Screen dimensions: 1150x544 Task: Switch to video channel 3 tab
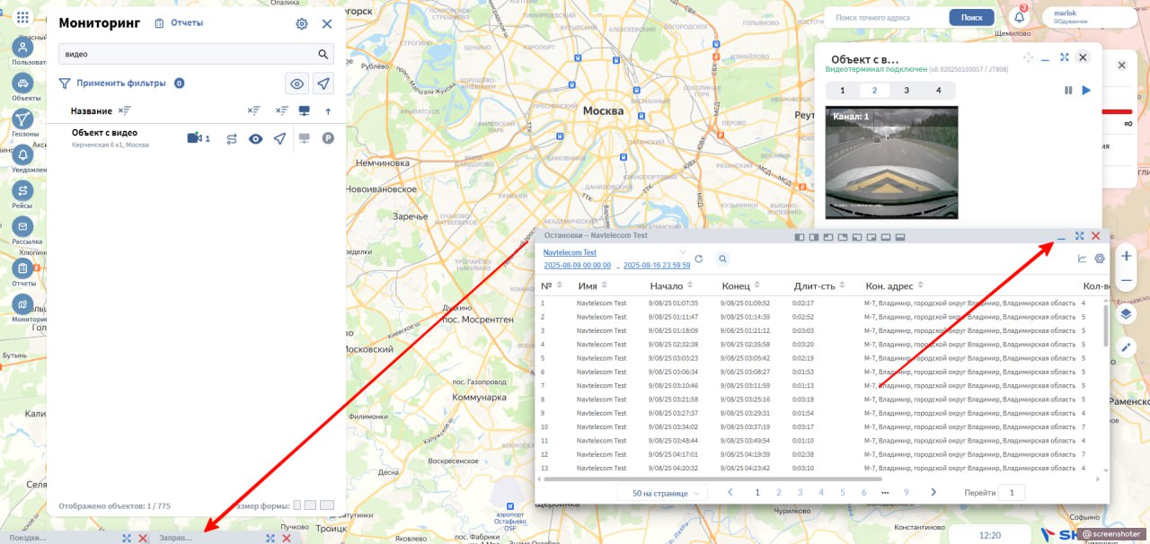(x=907, y=91)
